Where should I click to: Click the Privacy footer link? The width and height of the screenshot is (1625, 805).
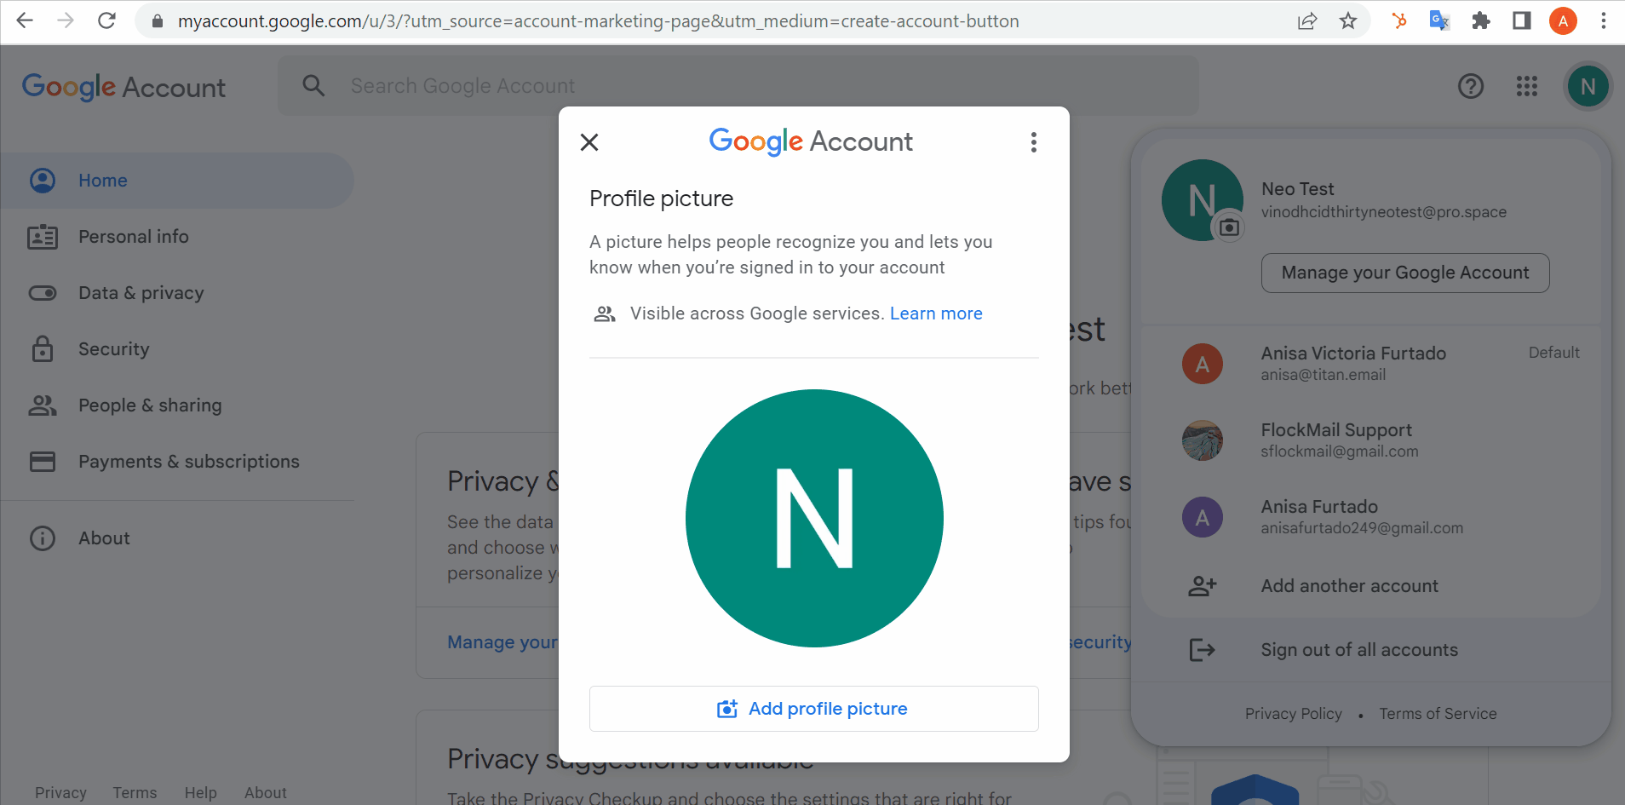pos(60,793)
